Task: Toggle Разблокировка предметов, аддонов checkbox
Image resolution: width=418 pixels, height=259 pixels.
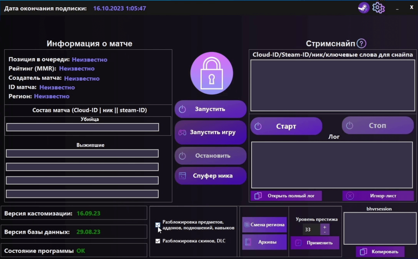Action: tap(158, 225)
